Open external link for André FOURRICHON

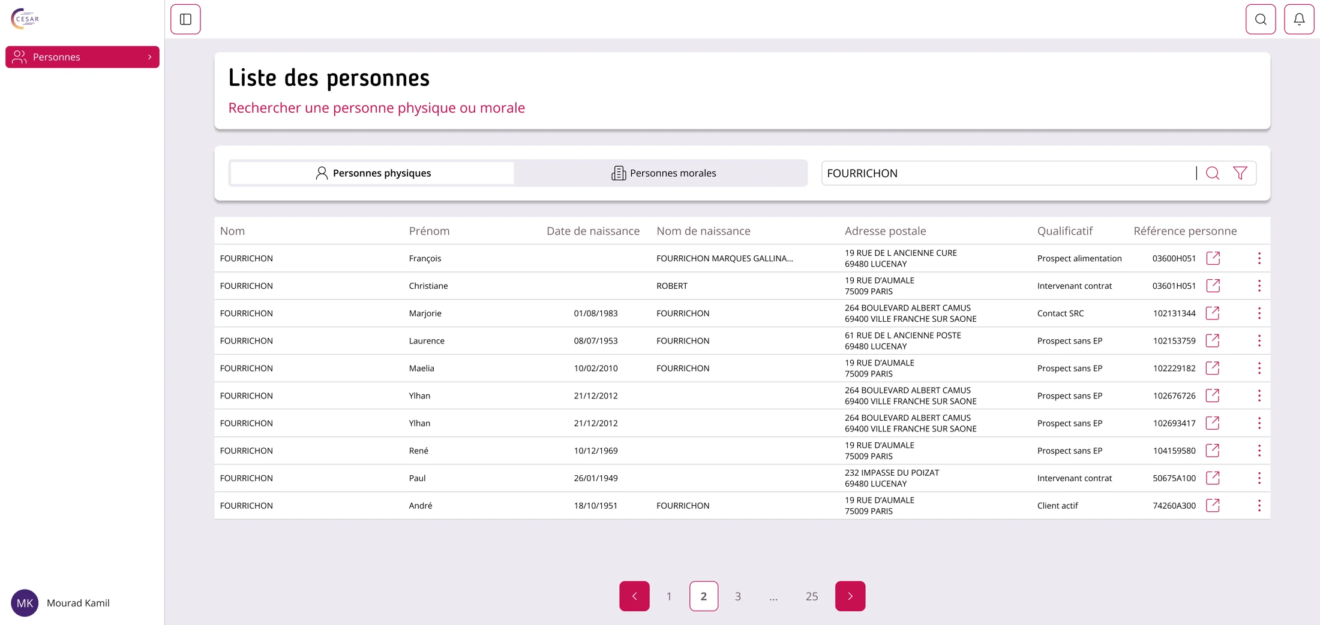[x=1213, y=506]
